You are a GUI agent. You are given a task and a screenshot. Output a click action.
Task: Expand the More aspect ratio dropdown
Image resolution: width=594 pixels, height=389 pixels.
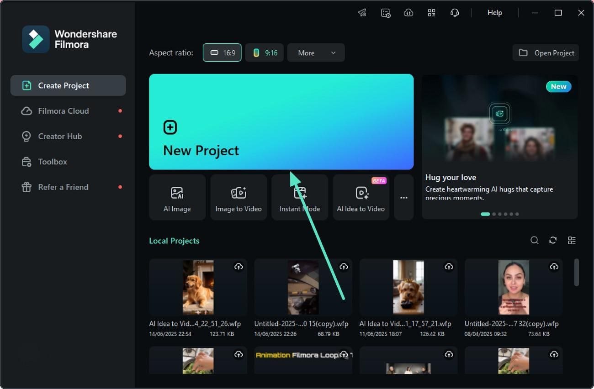click(316, 53)
